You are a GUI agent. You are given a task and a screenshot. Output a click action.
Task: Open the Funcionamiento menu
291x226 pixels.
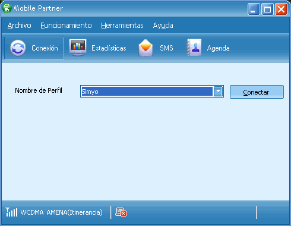(x=66, y=26)
